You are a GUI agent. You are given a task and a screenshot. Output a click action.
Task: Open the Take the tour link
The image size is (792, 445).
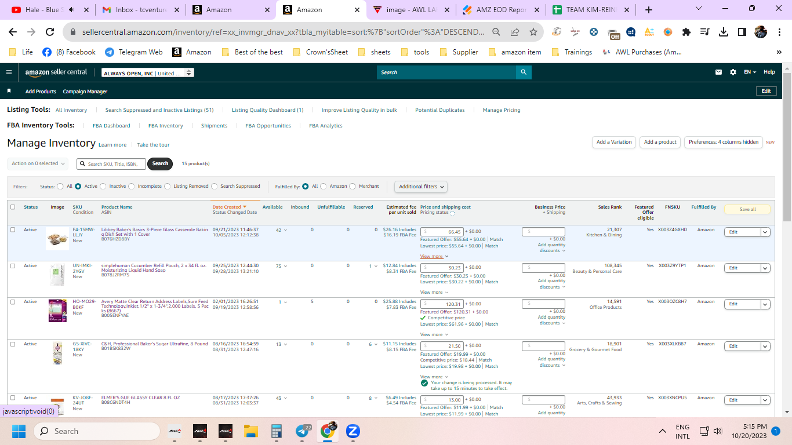(153, 145)
